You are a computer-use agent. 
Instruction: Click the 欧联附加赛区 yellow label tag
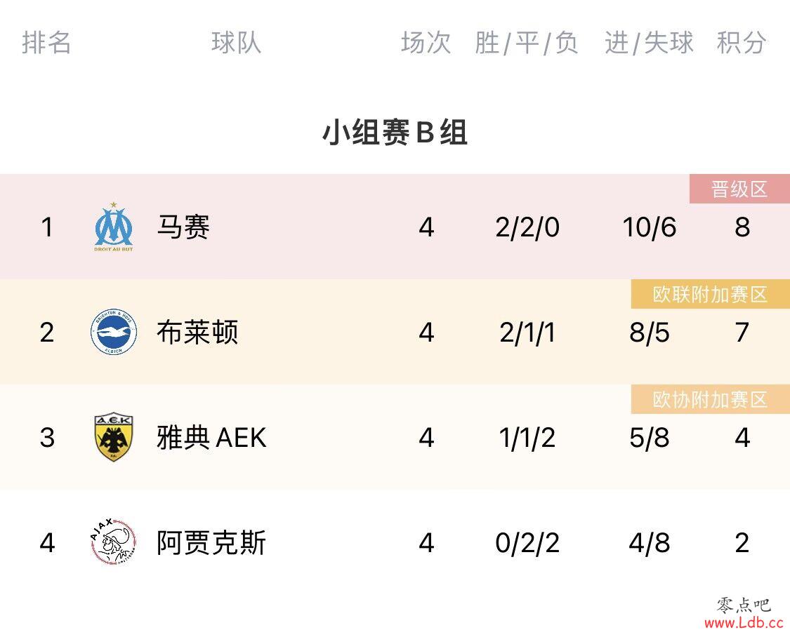pyautogui.click(x=711, y=295)
